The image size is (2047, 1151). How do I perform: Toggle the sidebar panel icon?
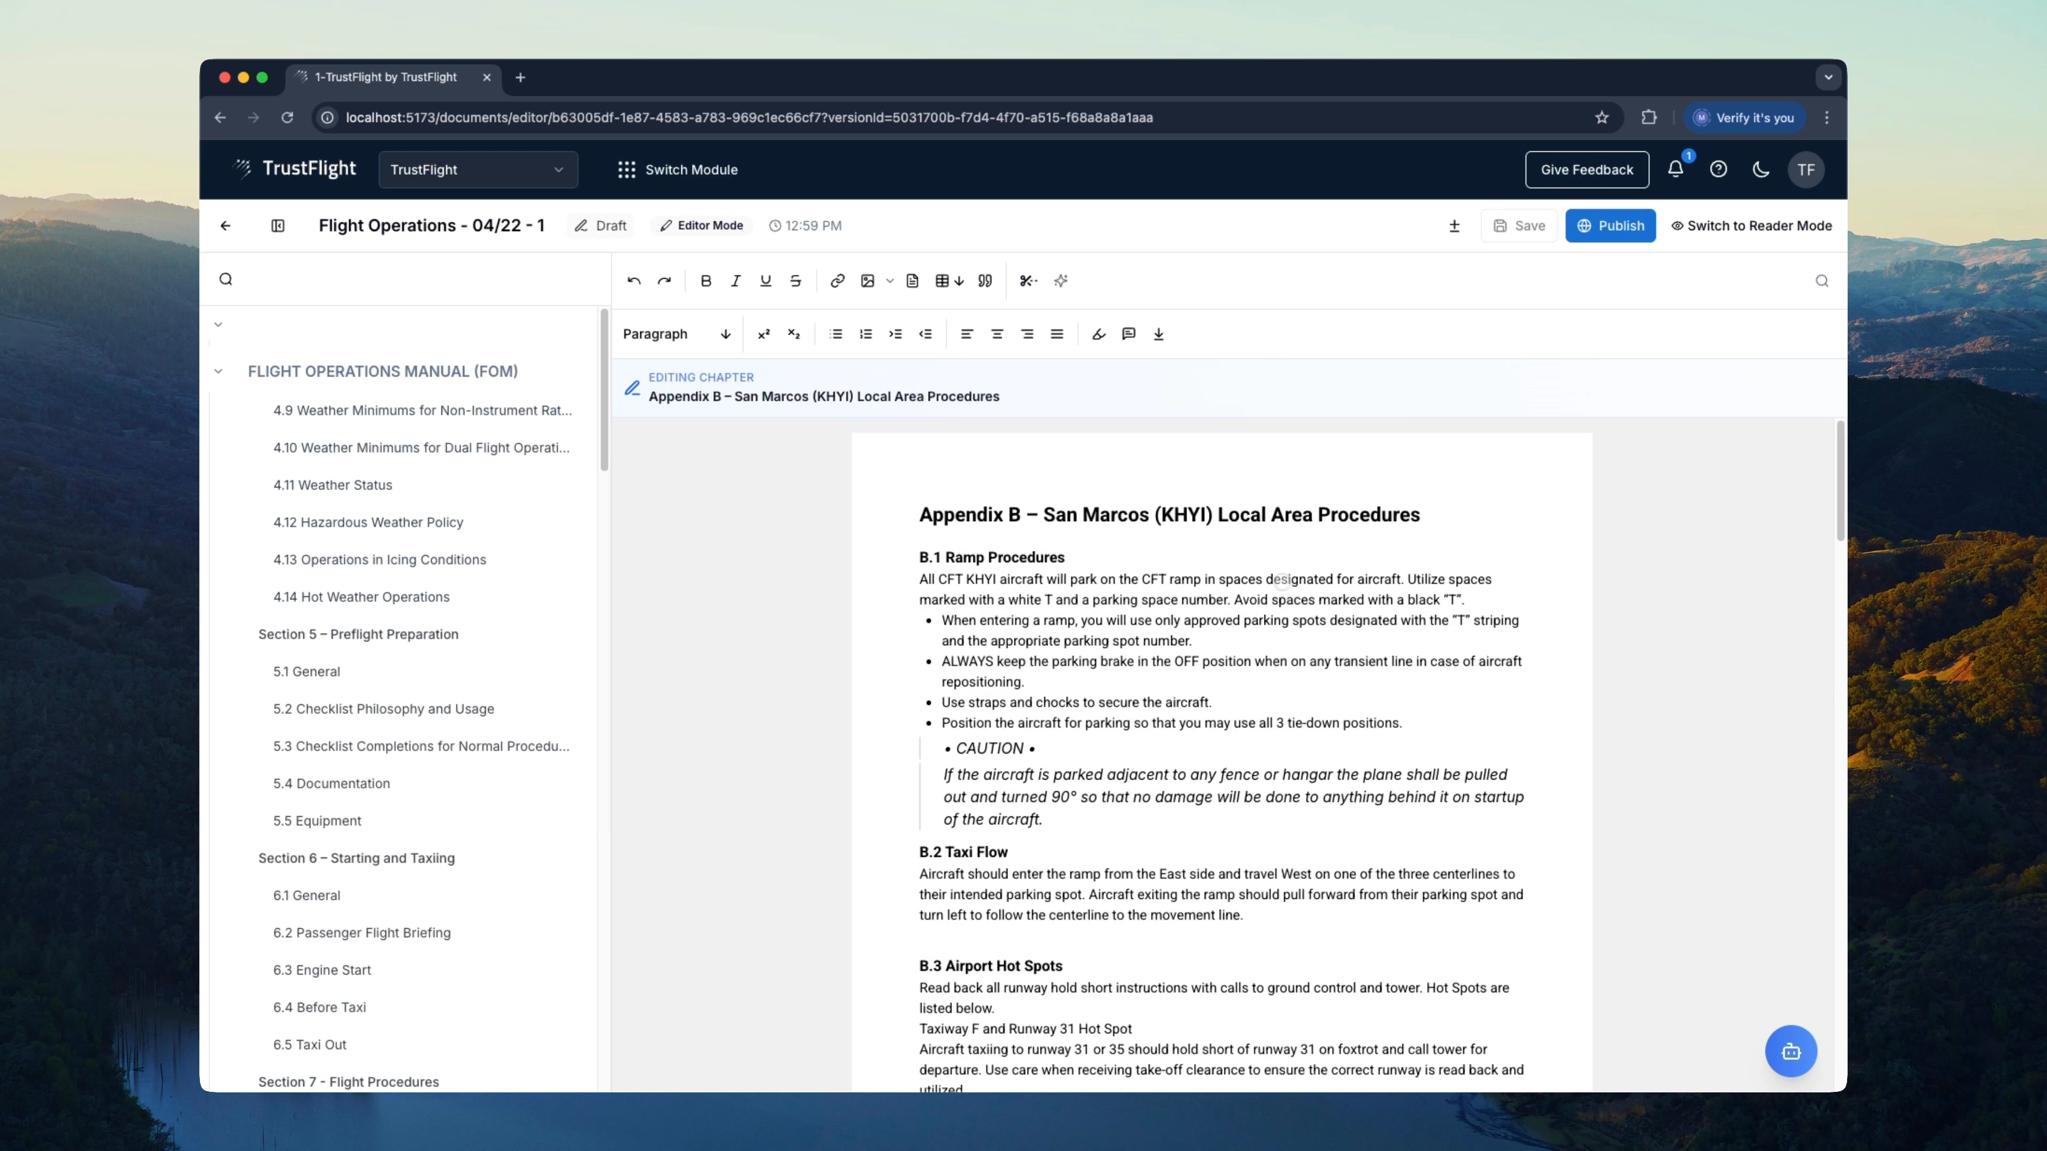pyautogui.click(x=277, y=225)
